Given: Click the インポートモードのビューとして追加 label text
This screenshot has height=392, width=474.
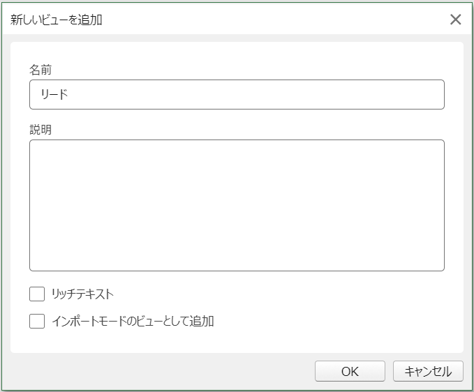Looking at the screenshot, I should (x=133, y=321).
